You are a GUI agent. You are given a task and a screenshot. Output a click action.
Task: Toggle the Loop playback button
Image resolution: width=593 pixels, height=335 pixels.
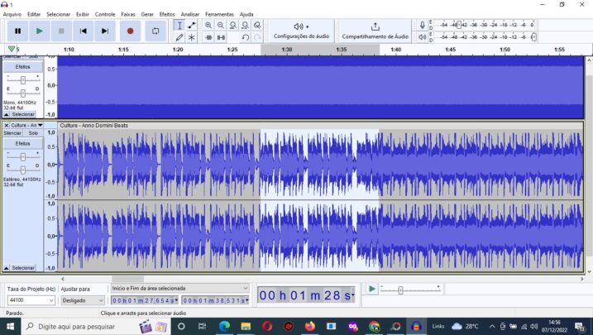point(155,31)
